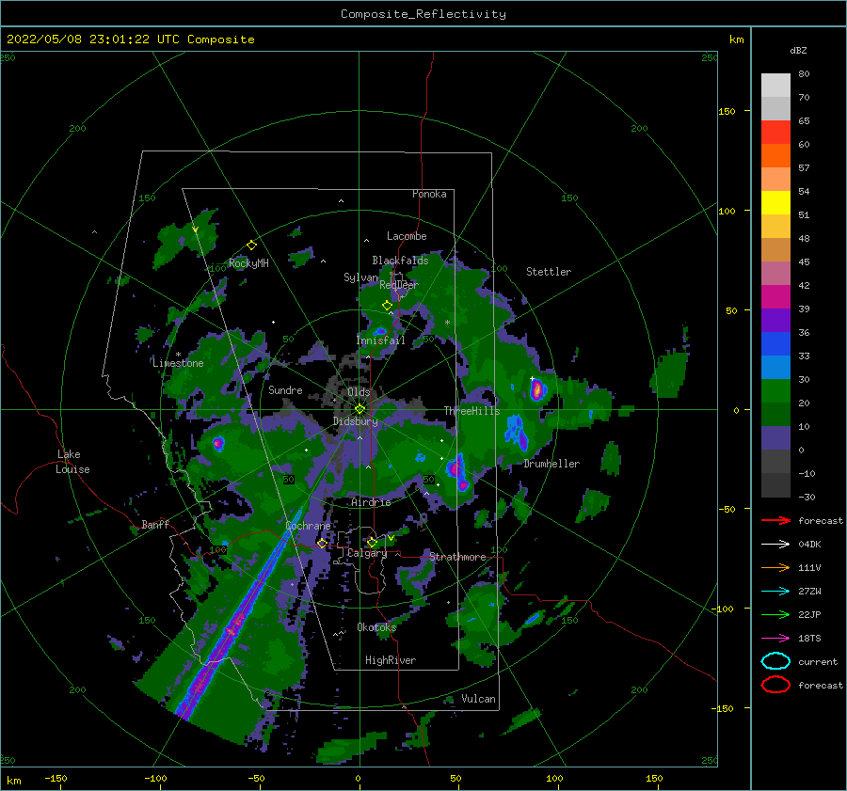Select the yellow radar-site diamond above Didsbury
Screen dimensions: 847x791
(x=360, y=409)
